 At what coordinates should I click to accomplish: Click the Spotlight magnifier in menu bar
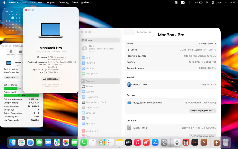point(207,2)
